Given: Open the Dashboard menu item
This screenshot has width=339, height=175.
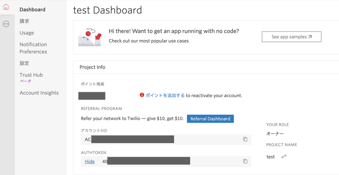Looking at the screenshot, I should click(x=32, y=10).
